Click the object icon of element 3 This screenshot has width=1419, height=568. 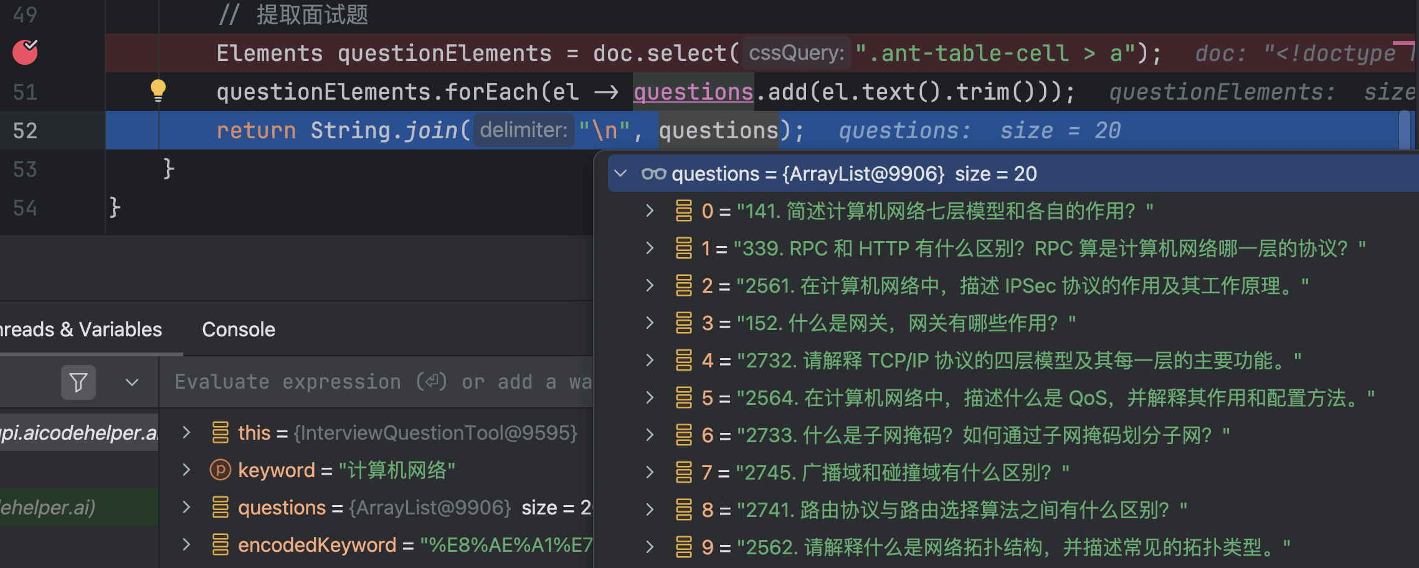point(683,323)
